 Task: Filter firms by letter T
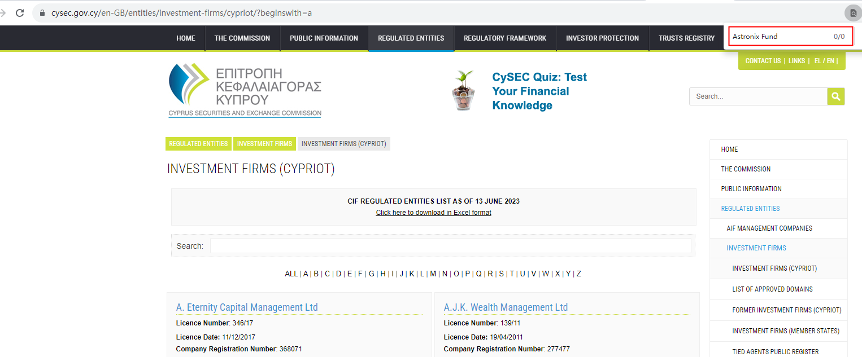point(512,274)
